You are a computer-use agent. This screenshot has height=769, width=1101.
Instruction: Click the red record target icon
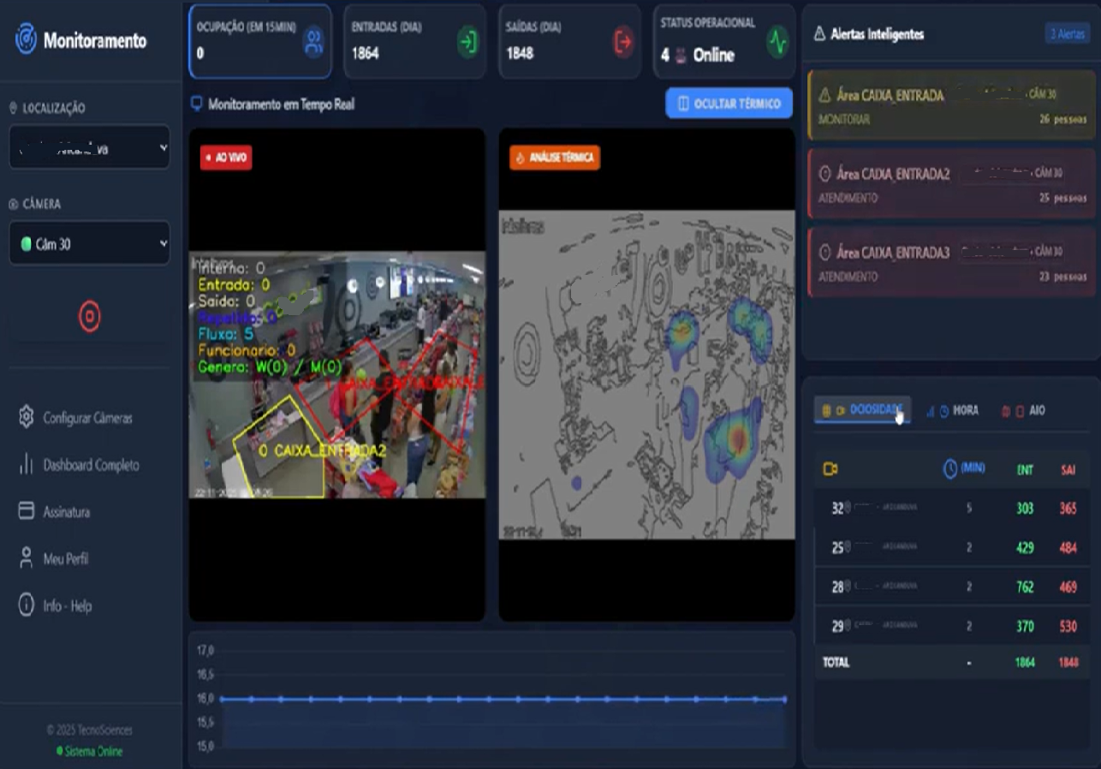90,317
